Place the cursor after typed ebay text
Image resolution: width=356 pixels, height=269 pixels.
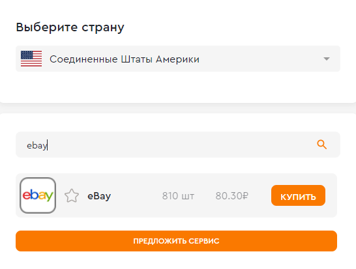click(x=48, y=145)
